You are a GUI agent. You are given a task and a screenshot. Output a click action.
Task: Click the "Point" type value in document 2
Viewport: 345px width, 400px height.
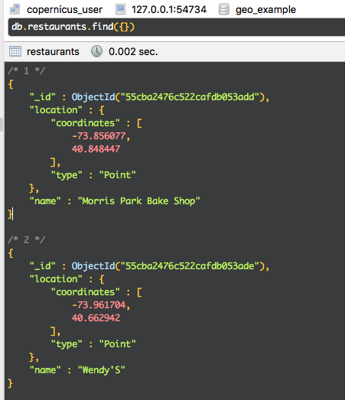[117, 344]
